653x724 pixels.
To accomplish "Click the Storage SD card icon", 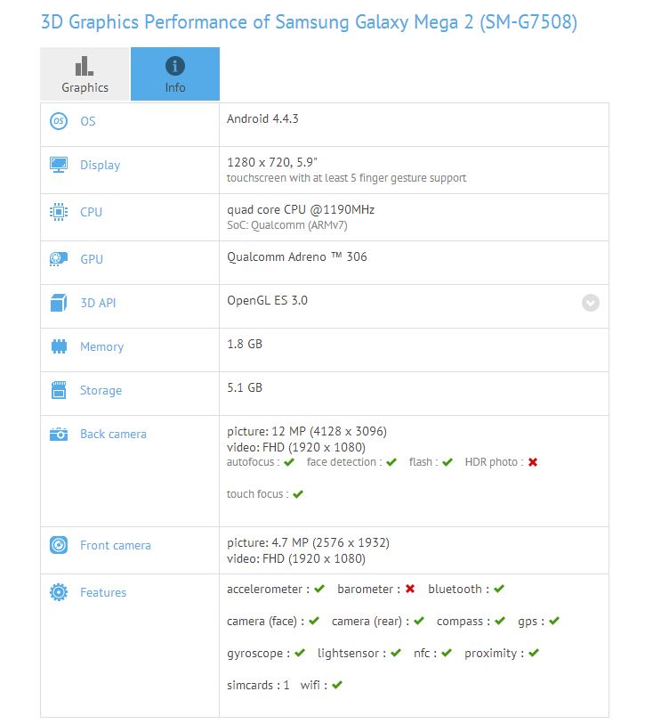I will coord(59,390).
